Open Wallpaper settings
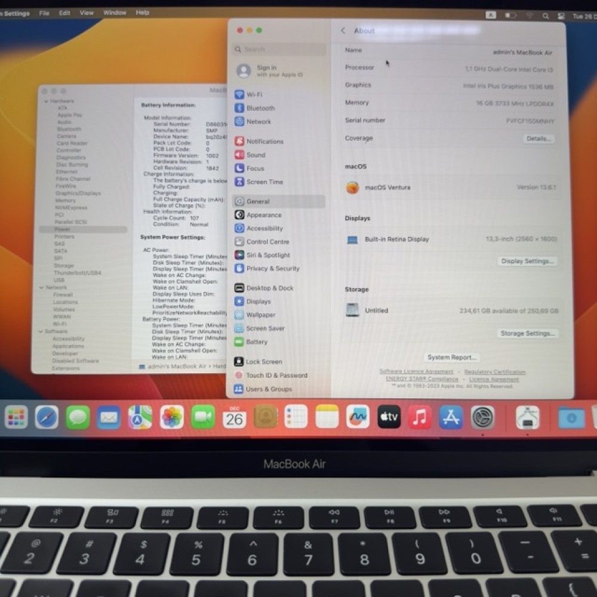Viewport: 597px width, 597px height. (255, 315)
